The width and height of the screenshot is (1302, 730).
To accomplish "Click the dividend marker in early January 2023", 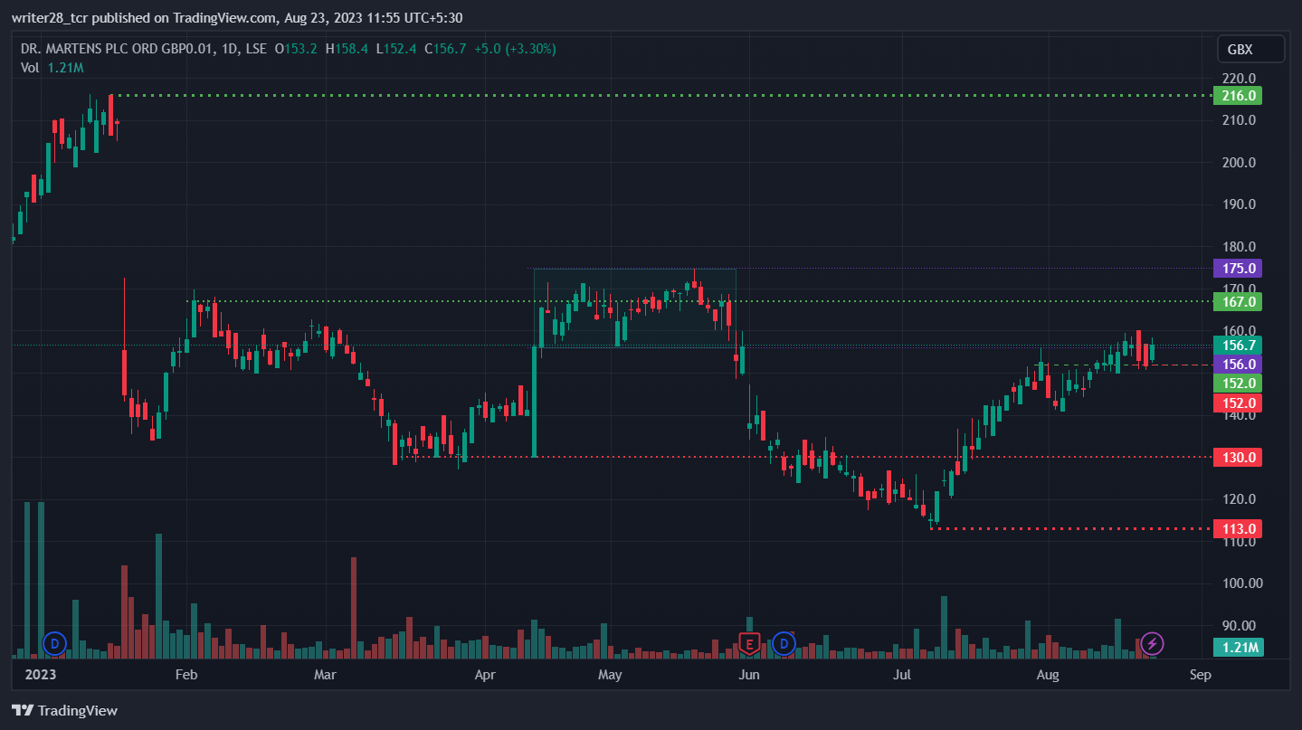I will (x=55, y=644).
